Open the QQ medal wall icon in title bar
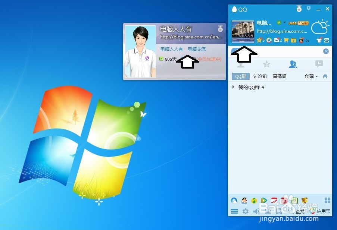 click(x=299, y=9)
